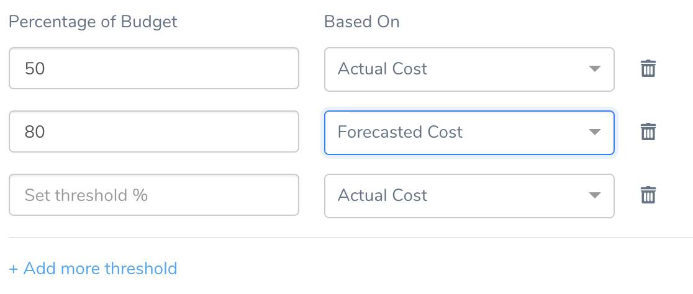Viewport: 693px width, 294px height.
Task: Click the caret arrow of the last Actual Cost dropdown
Action: [595, 195]
